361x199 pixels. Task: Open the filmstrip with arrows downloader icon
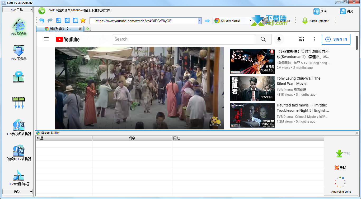pos(19,103)
